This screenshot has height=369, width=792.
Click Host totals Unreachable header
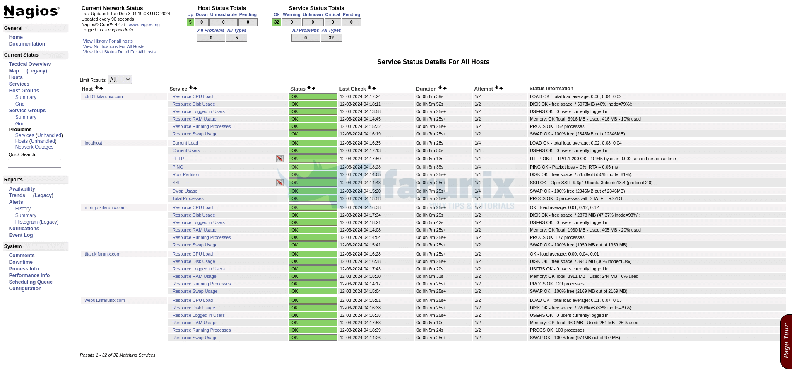click(x=223, y=14)
